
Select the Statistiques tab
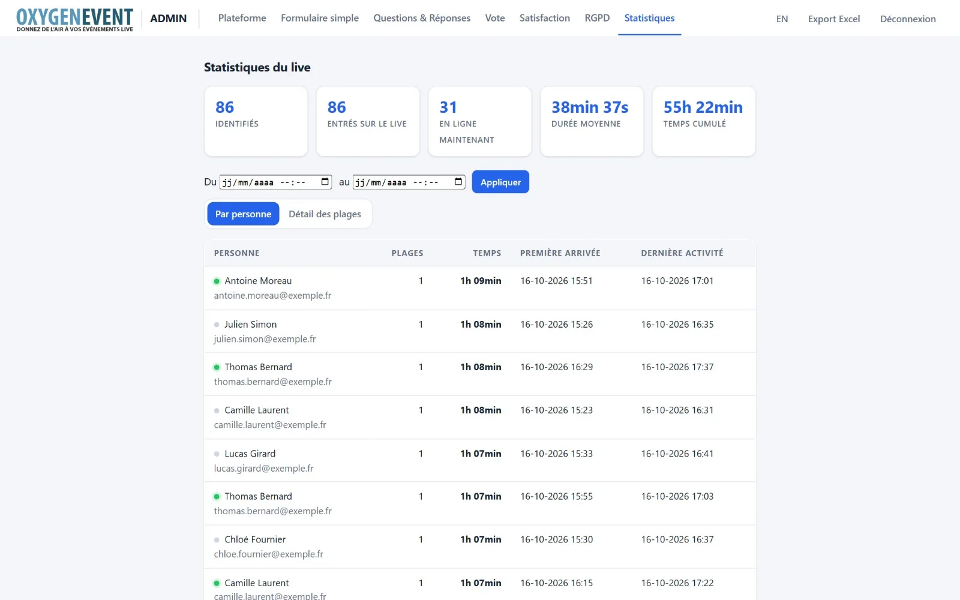pos(649,18)
